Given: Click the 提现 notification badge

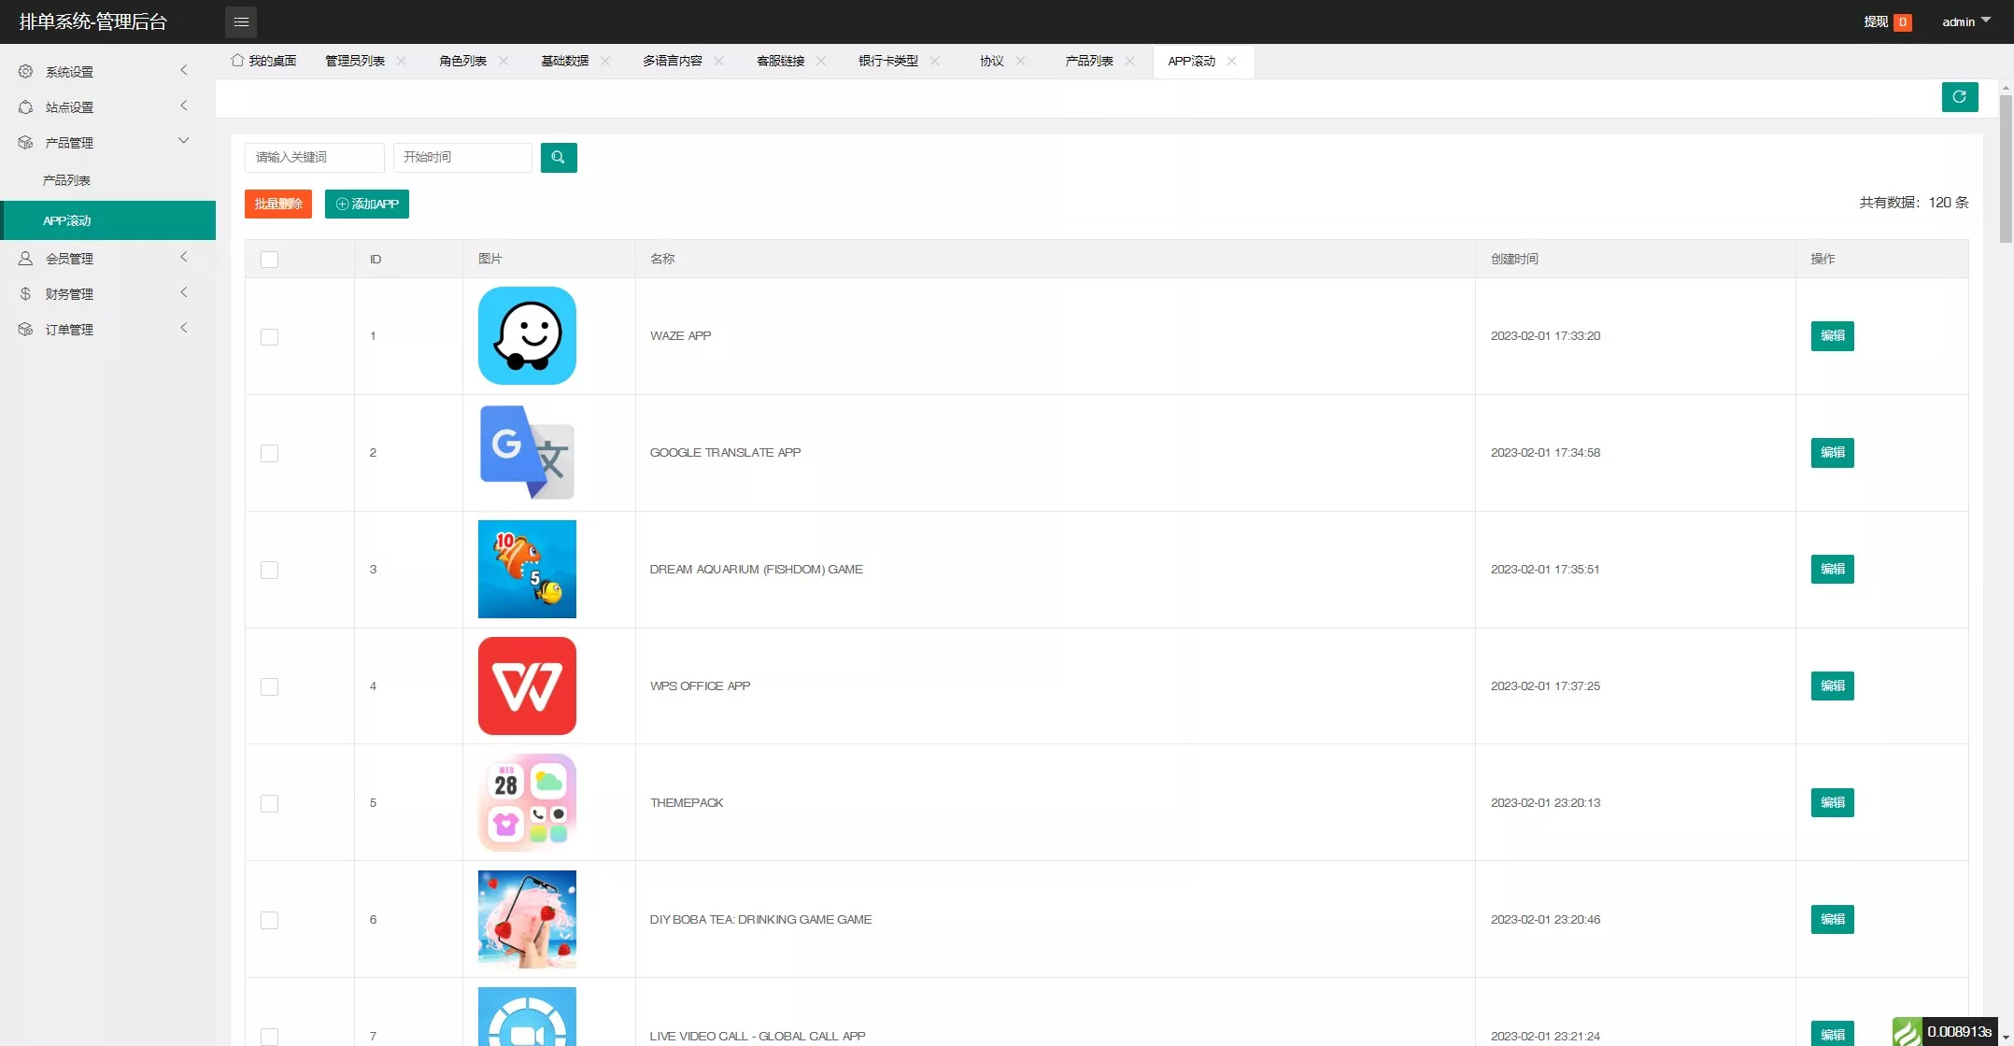Looking at the screenshot, I should coord(1902,22).
